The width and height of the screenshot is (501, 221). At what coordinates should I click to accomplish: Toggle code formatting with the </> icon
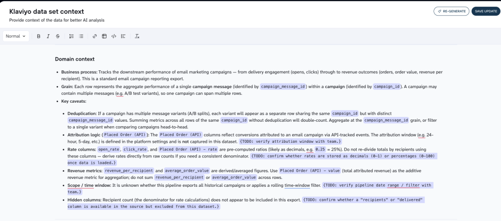coord(114,36)
